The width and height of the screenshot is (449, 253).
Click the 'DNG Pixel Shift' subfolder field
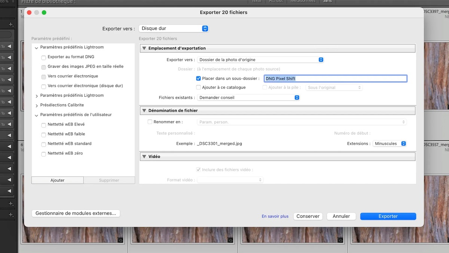pyautogui.click(x=335, y=79)
